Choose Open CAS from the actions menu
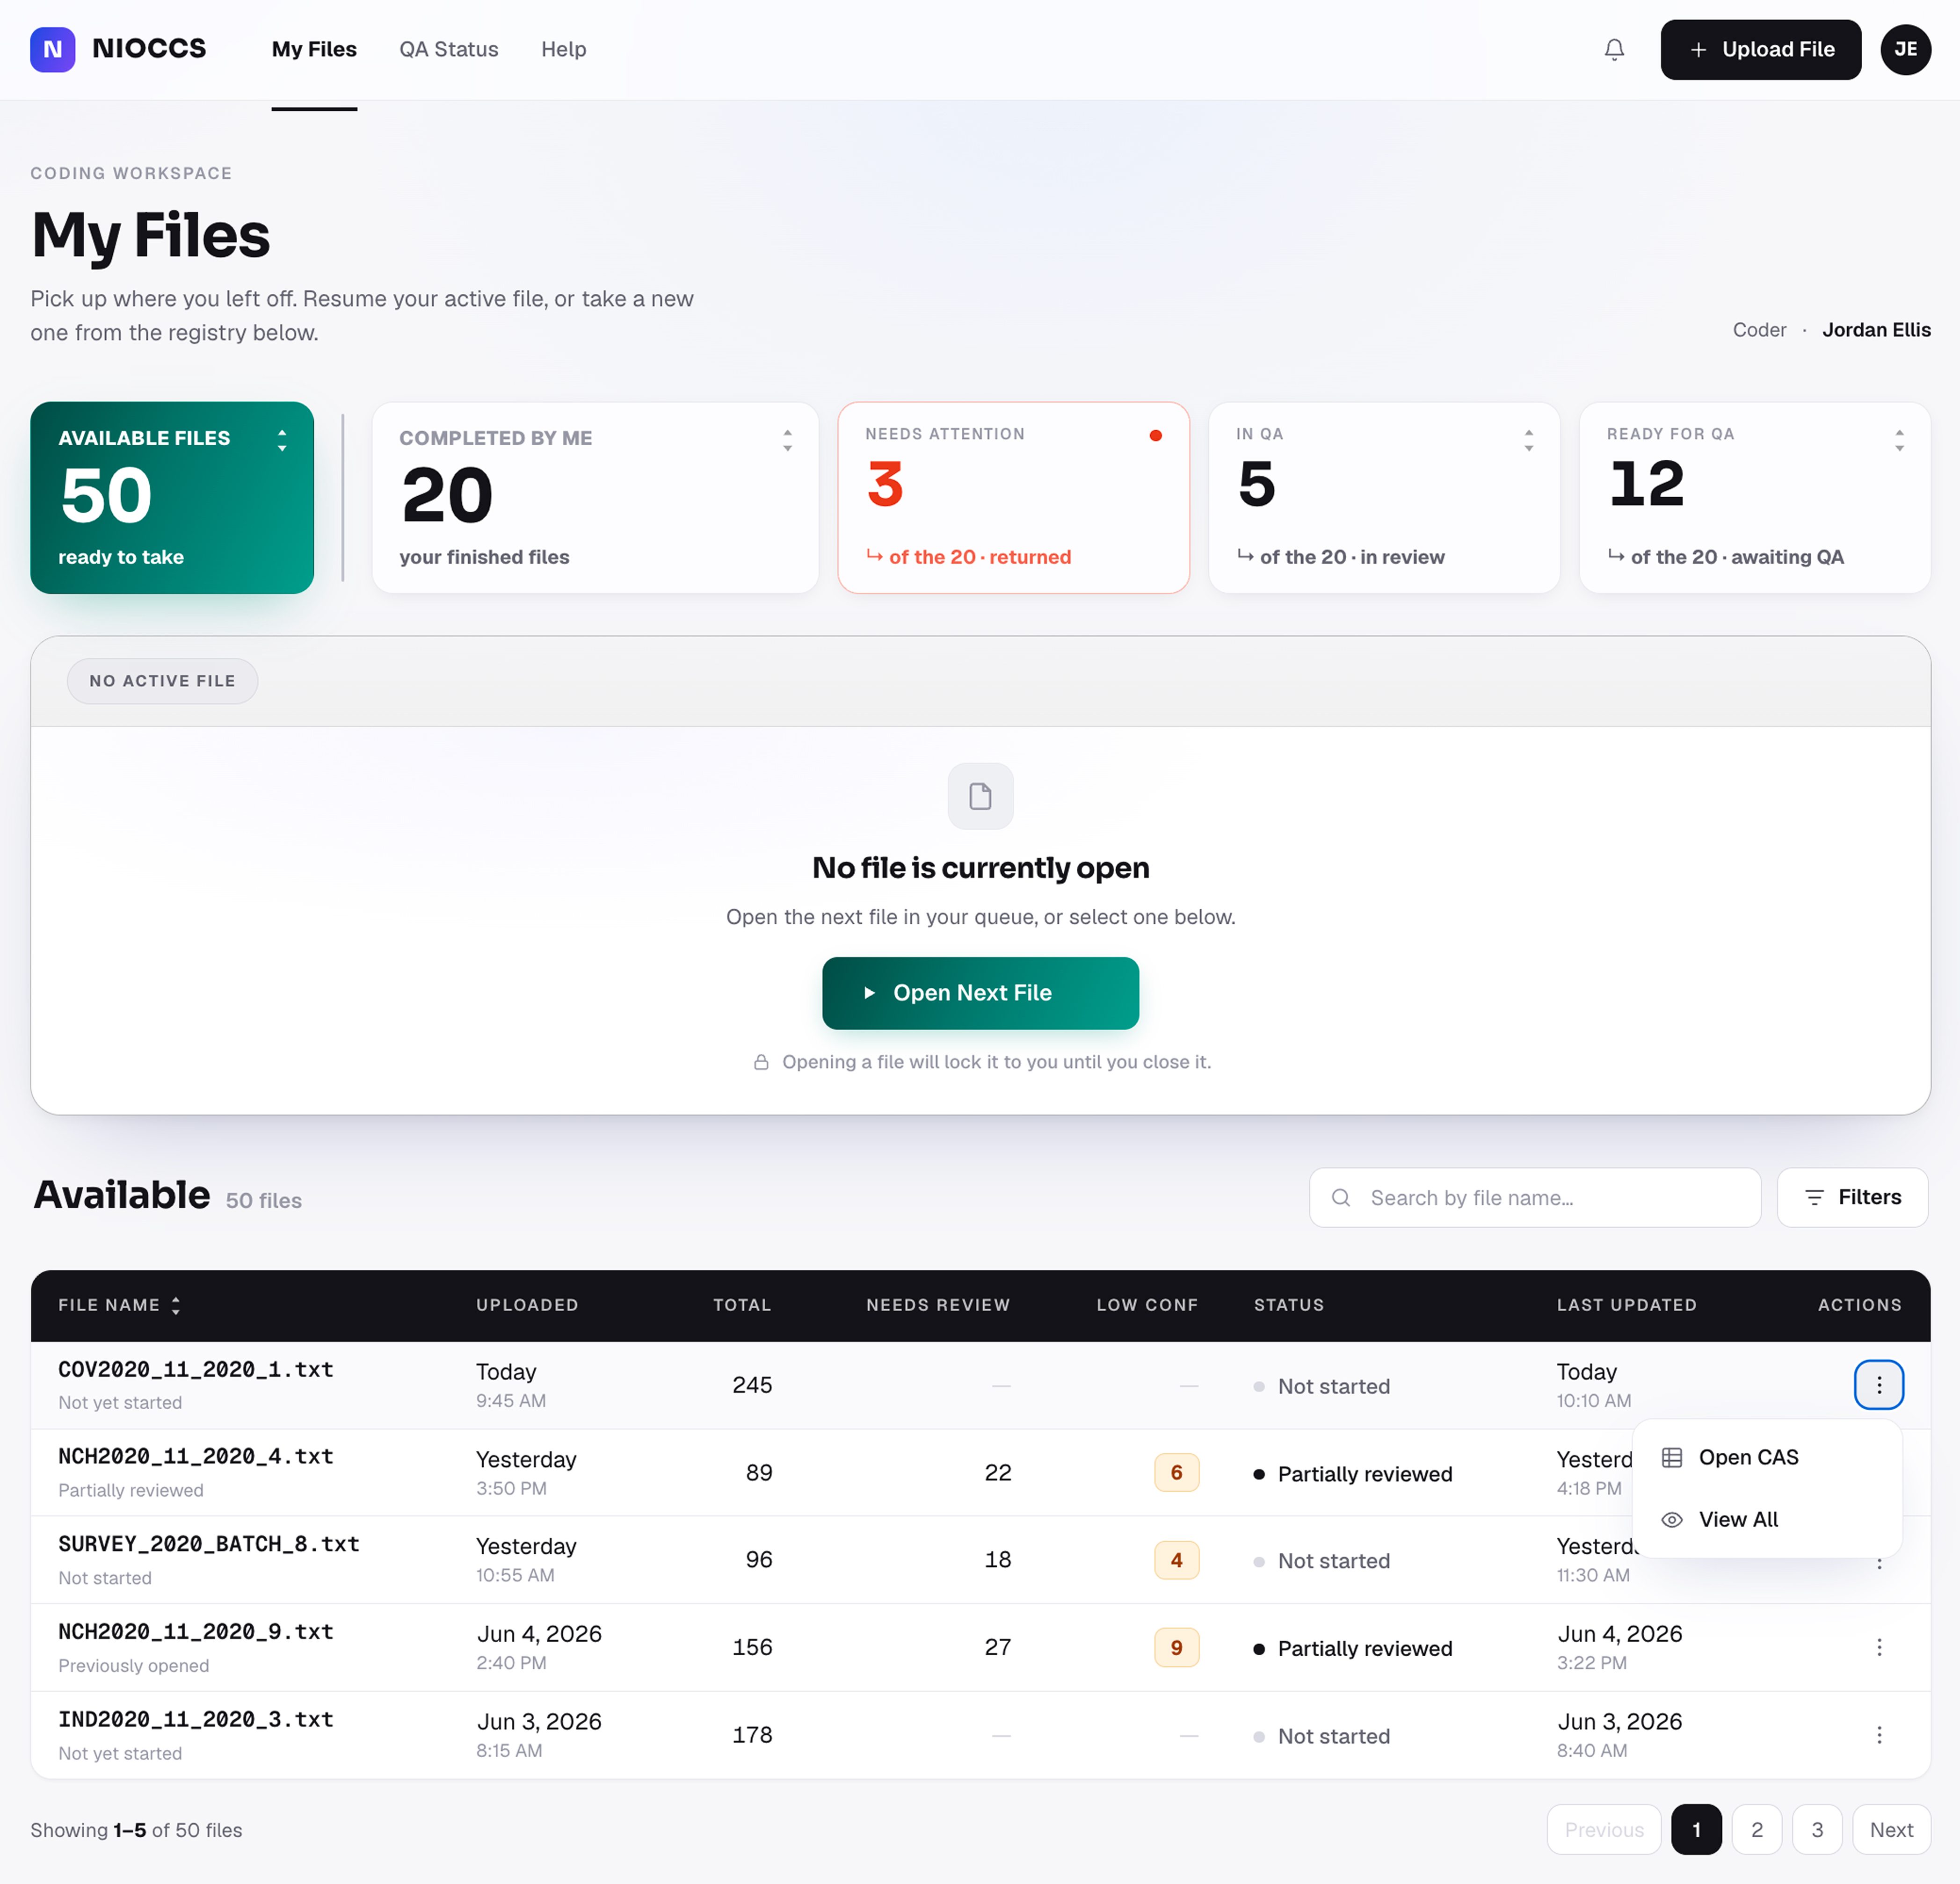 click(x=1766, y=1457)
